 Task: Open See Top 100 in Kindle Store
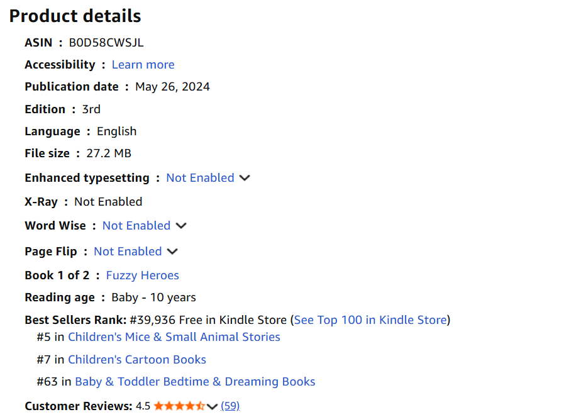[x=370, y=320]
